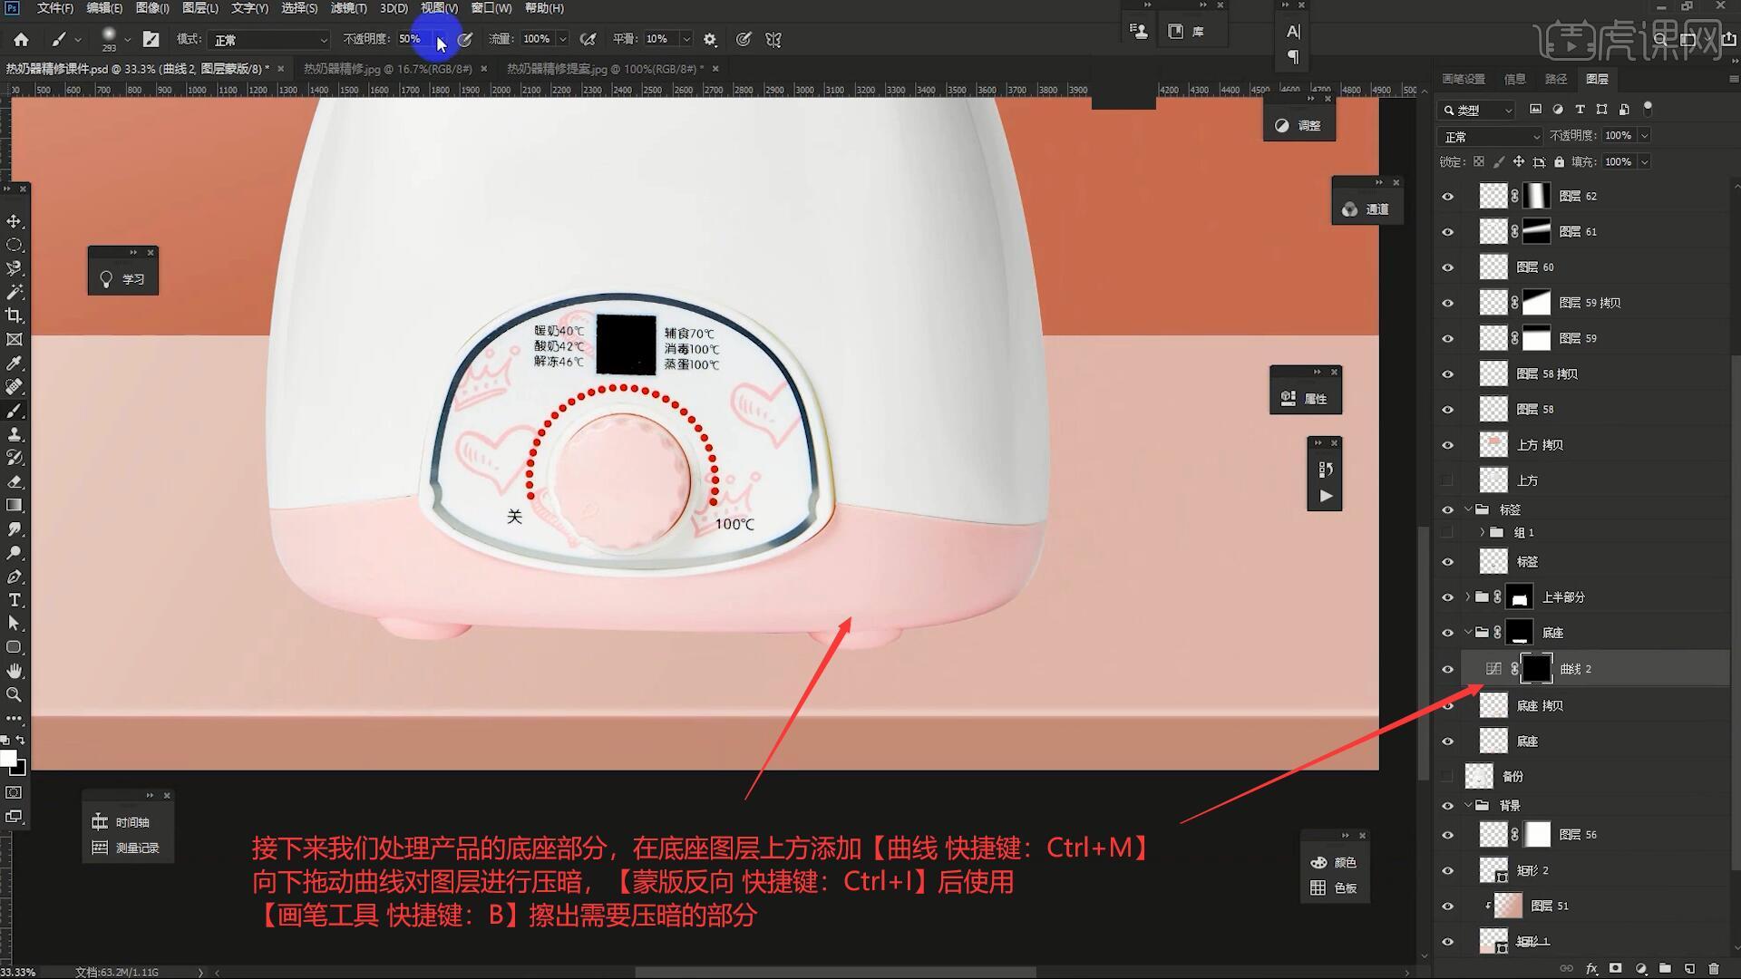Hide the 图层 62 layer
Image resolution: width=1741 pixels, height=979 pixels.
[1447, 197]
